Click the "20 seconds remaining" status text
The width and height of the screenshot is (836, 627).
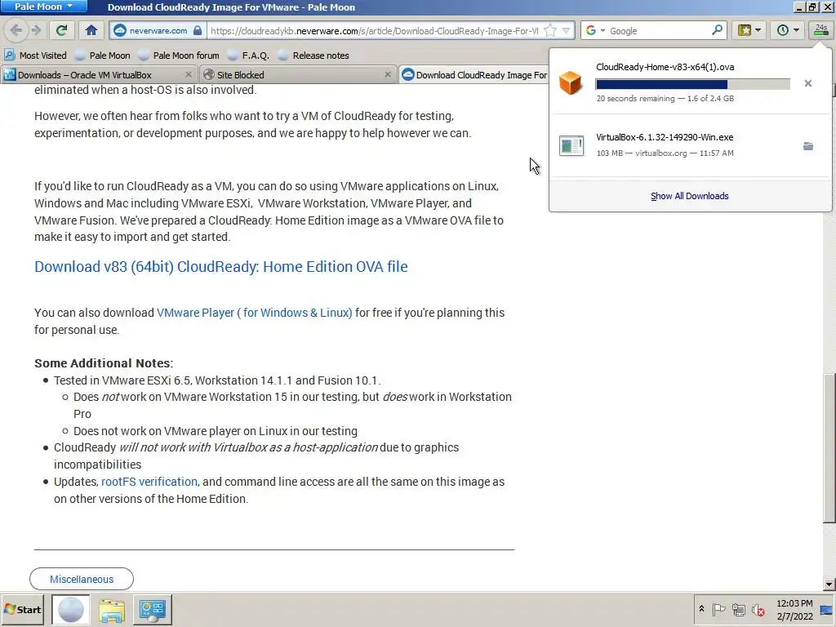(635, 99)
